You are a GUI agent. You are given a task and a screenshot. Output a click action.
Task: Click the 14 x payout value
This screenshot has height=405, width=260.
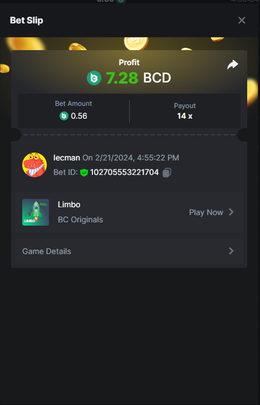(185, 116)
